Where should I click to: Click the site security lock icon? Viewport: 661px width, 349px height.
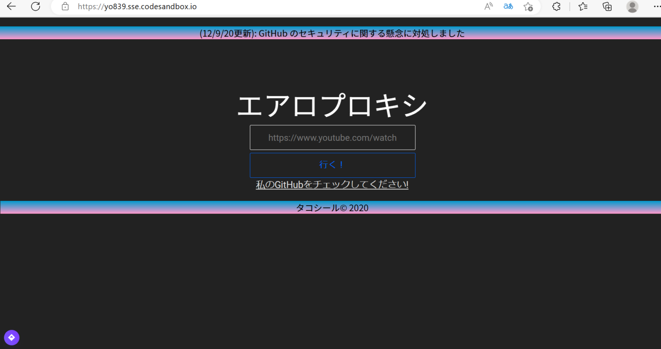click(65, 6)
